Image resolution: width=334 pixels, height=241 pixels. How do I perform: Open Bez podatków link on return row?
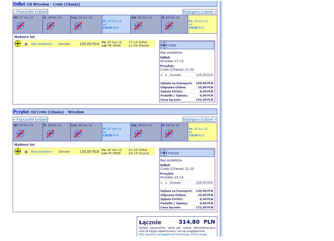coord(42,152)
